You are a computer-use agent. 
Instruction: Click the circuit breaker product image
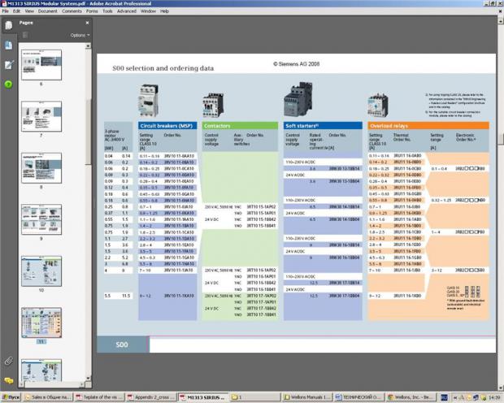pos(148,100)
